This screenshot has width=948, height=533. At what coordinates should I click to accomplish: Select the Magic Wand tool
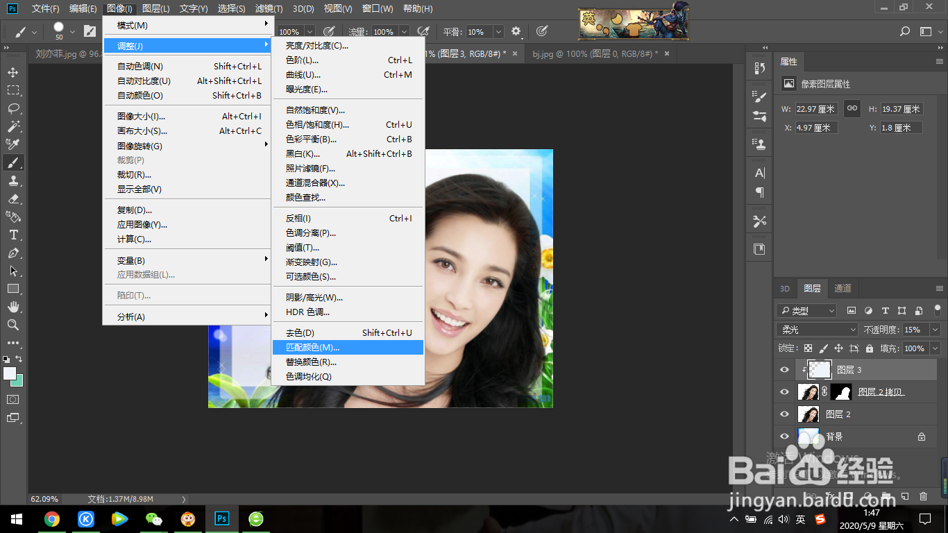[x=13, y=126]
